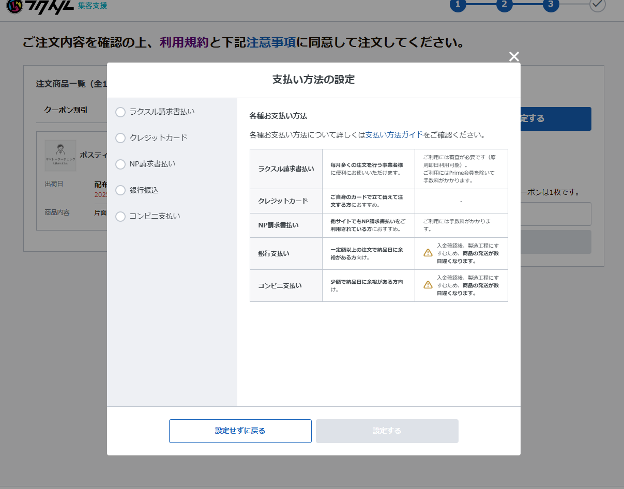624x489 pixels.
Task: Click the operator check product thumbnail
Action: [x=60, y=156]
